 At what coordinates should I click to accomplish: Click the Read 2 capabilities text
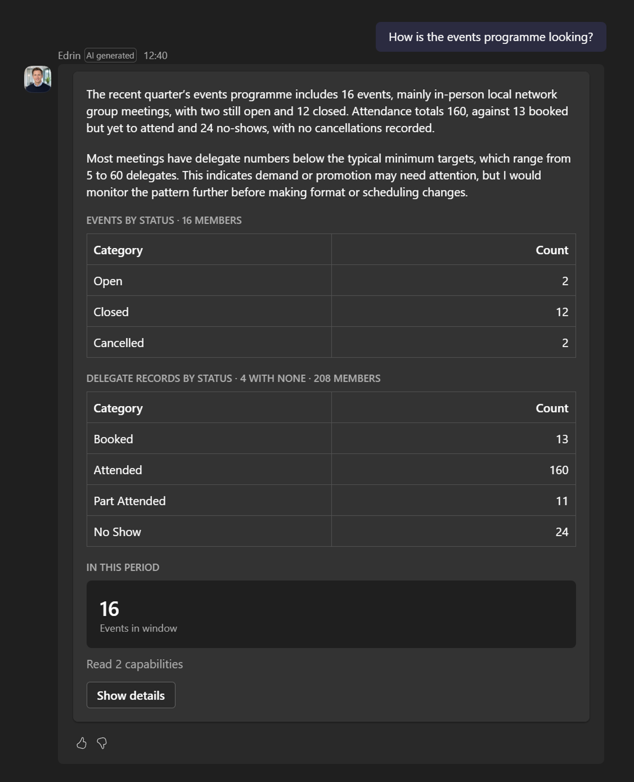[134, 664]
